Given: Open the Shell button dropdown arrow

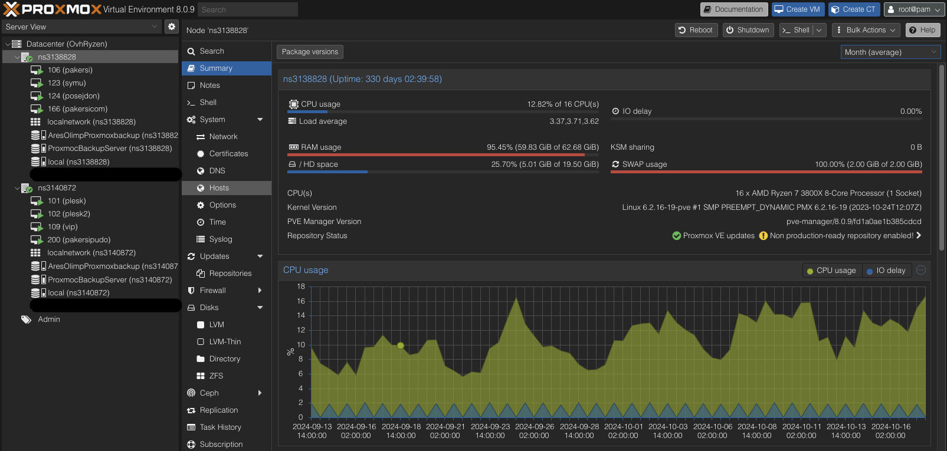Looking at the screenshot, I should pos(819,30).
